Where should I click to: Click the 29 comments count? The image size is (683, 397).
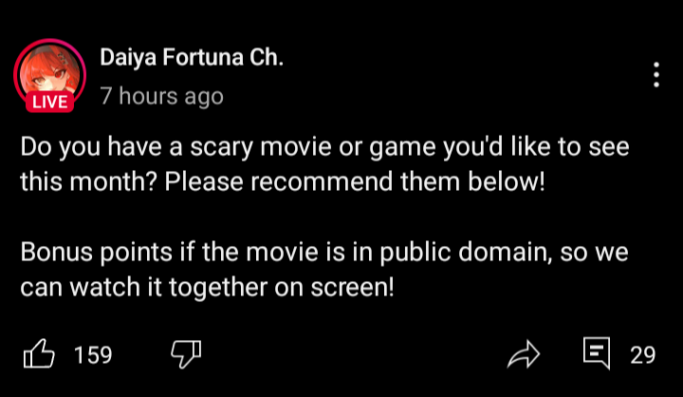643,354
